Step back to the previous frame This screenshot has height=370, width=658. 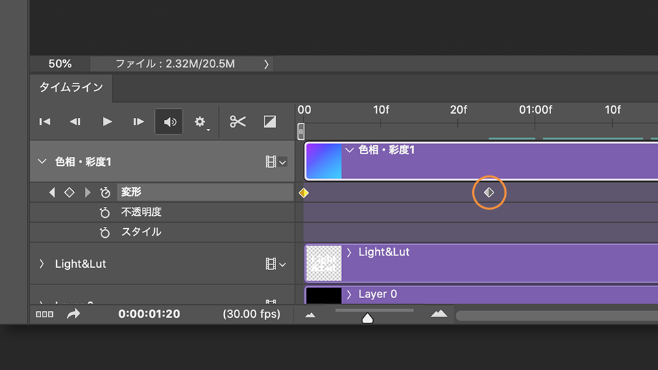pyautogui.click(x=75, y=122)
